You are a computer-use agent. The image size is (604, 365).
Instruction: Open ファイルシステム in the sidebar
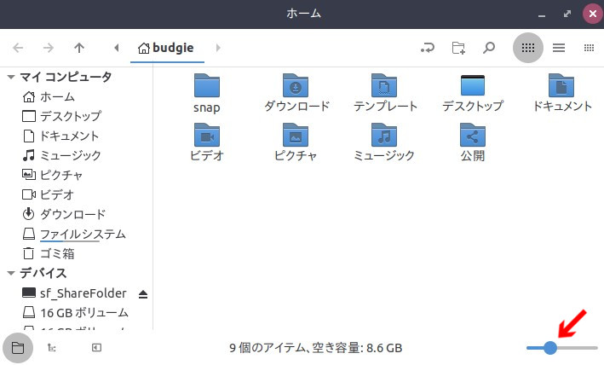74,234
